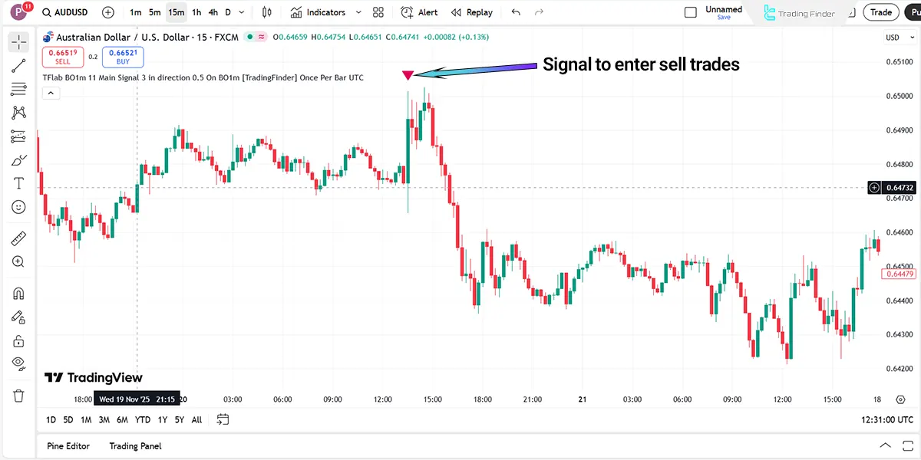This screenshot has width=921, height=460.
Task: Open the interval dropdown next to D
Action: click(240, 12)
